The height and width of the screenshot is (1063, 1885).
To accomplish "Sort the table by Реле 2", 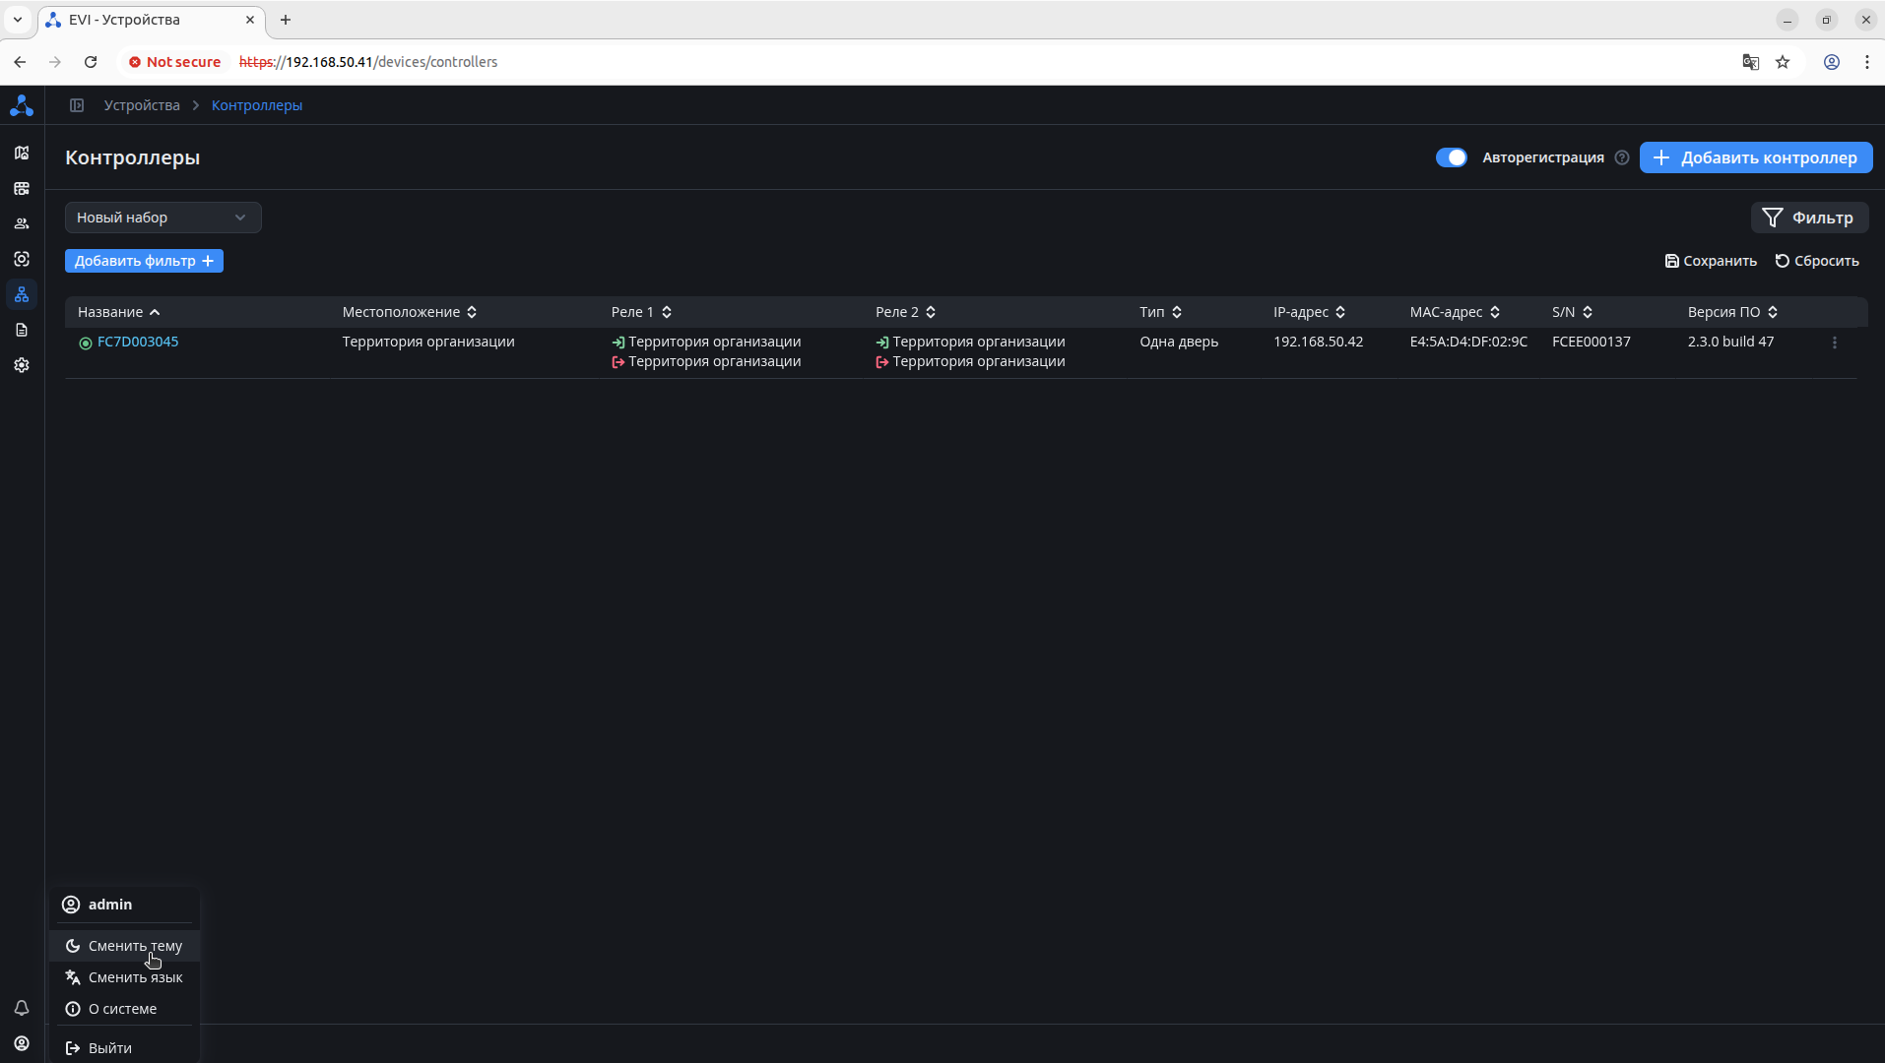I will (x=905, y=312).
